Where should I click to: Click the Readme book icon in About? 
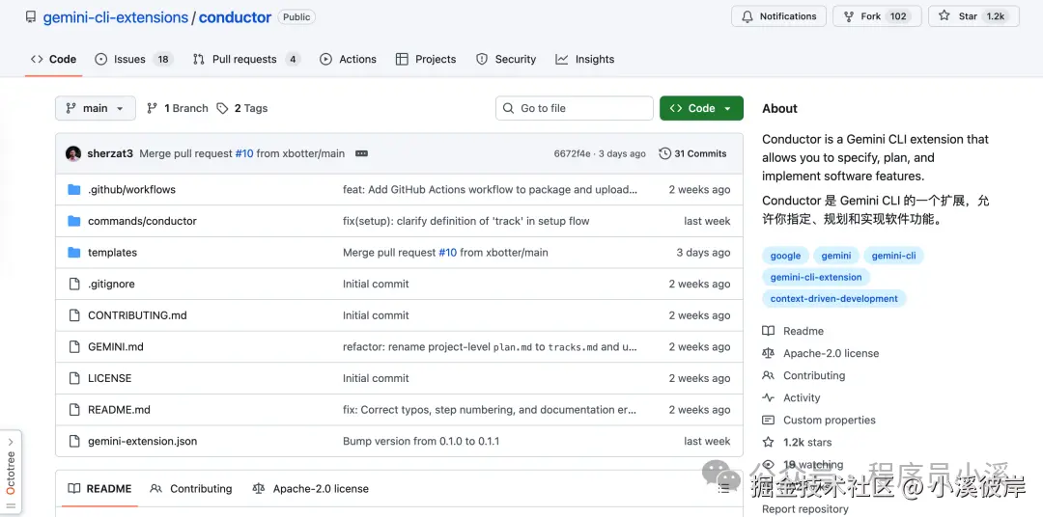click(769, 331)
